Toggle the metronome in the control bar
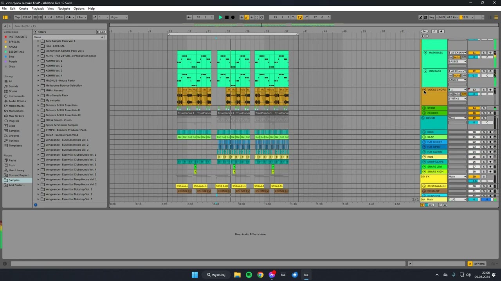The width and height of the screenshot is (501, 281). [x=69, y=17]
